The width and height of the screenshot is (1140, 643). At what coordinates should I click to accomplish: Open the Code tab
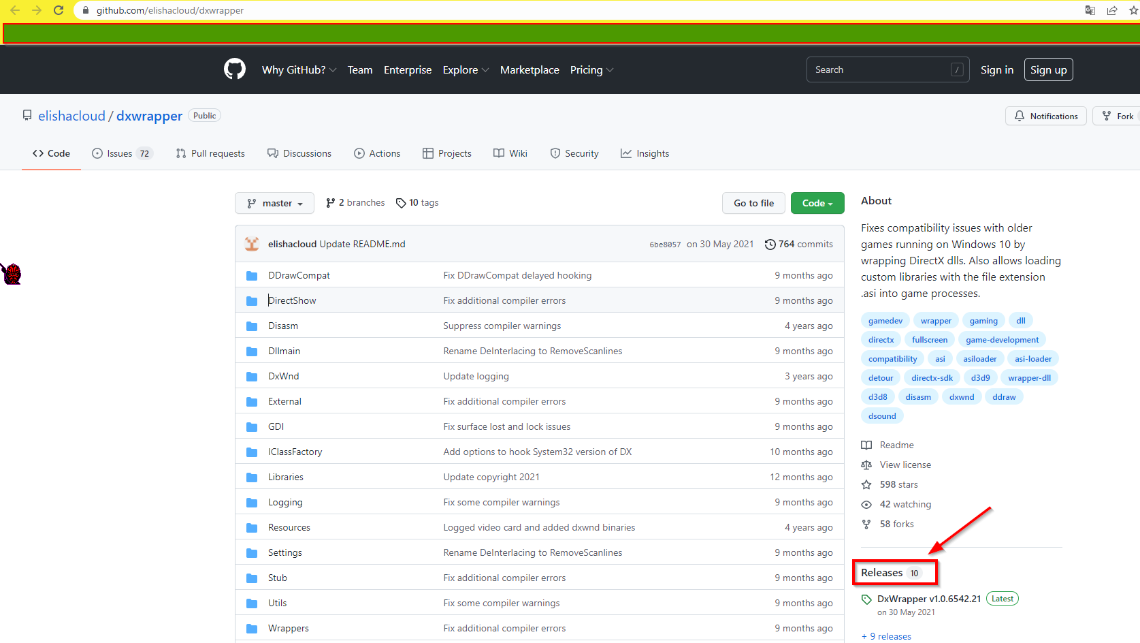(51, 154)
